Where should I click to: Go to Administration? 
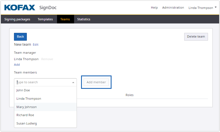[173, 8]
